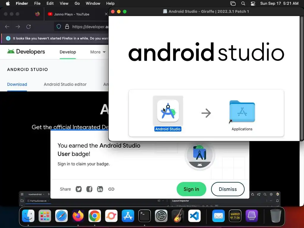Open Control Center in menu bar

(x=253, y=4)
